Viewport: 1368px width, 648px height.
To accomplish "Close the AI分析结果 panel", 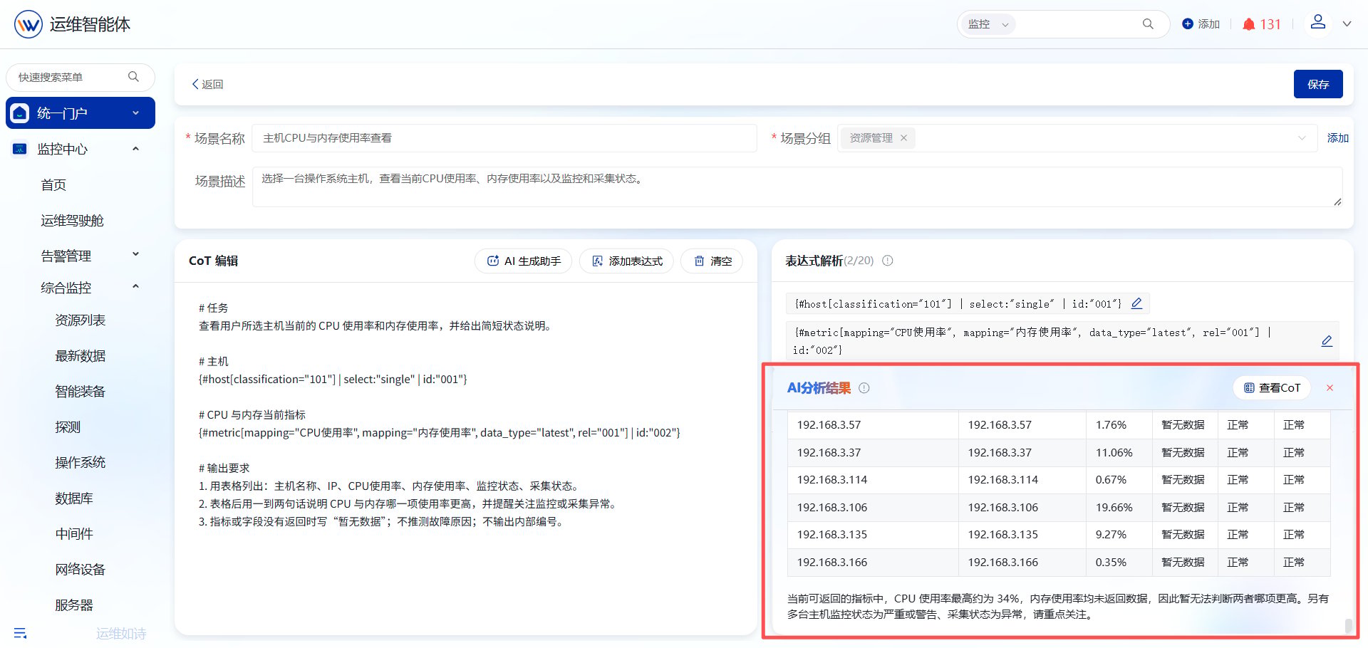I will pos(1330,388).
